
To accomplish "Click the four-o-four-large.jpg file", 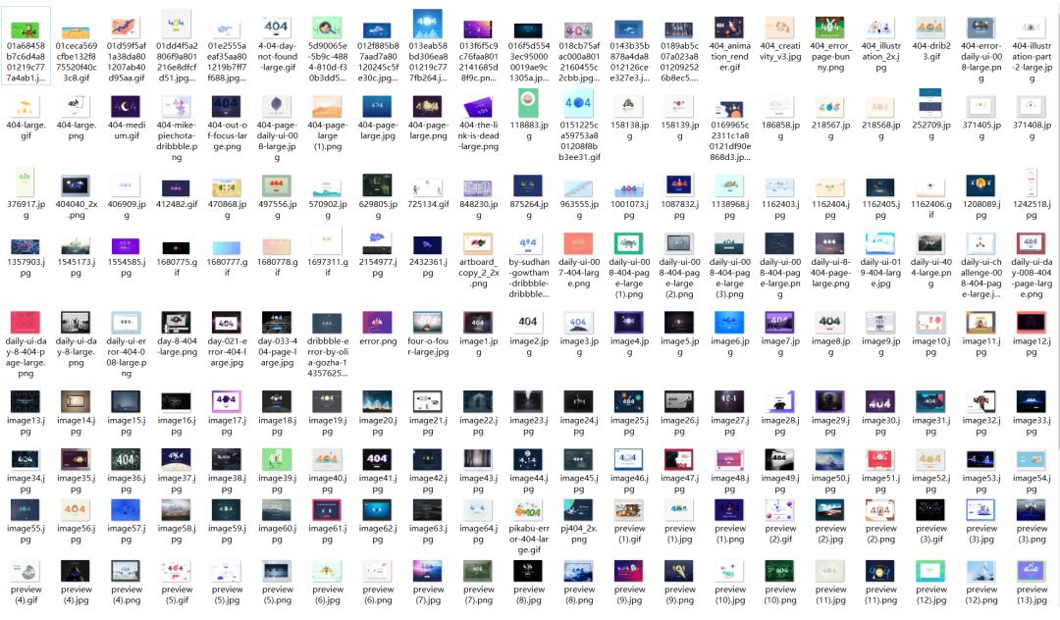I will pyautogui.click(x=428, y=323).
